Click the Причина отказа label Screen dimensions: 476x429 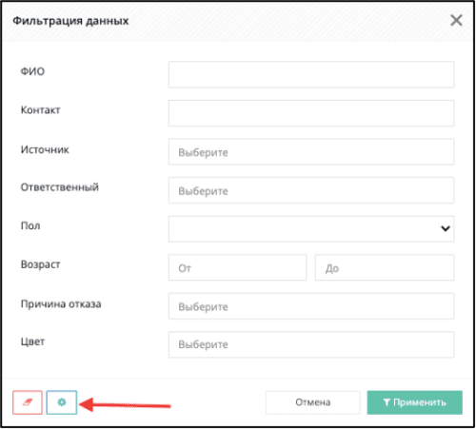[61, 303]
